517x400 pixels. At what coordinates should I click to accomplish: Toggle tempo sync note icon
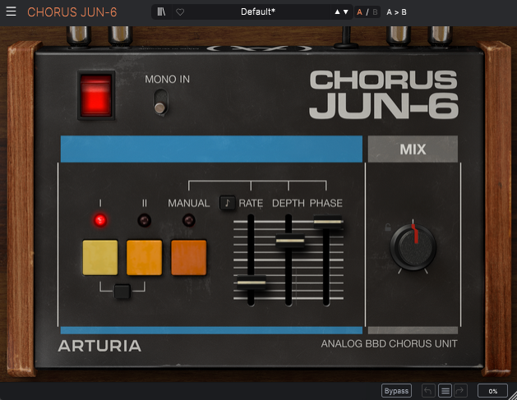[x=227, y=203]
